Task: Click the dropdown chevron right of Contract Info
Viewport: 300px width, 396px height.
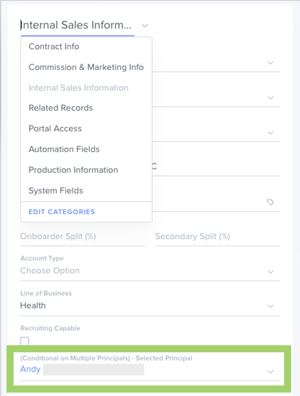Action: tap(271, 63)
